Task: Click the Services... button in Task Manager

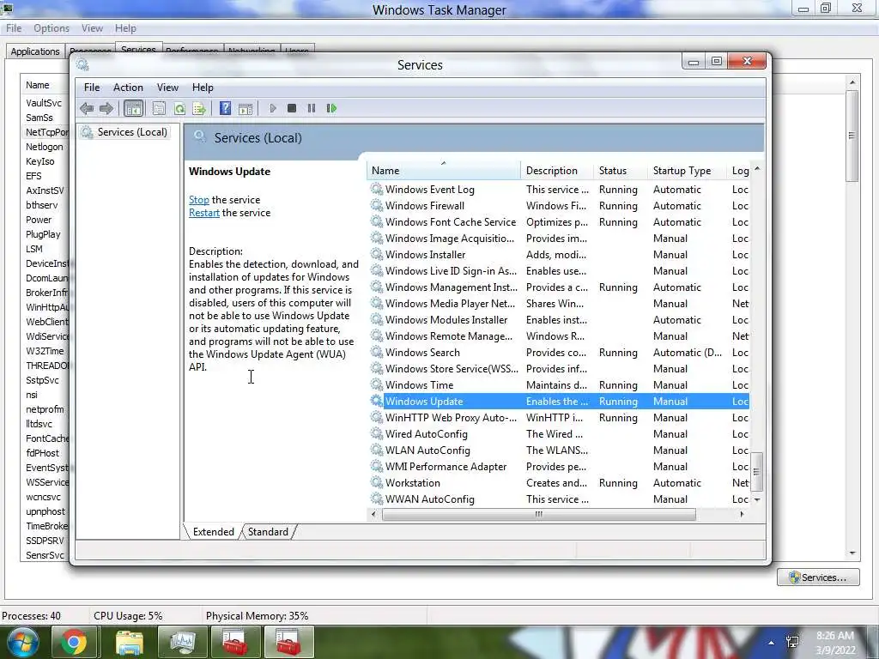Action: pyautogui.click(x=818, y=577)
